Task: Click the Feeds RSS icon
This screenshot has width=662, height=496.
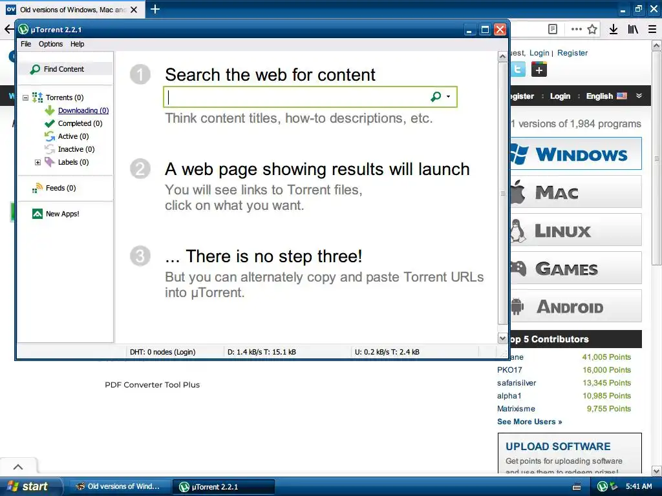Action: tap(37, 188)
